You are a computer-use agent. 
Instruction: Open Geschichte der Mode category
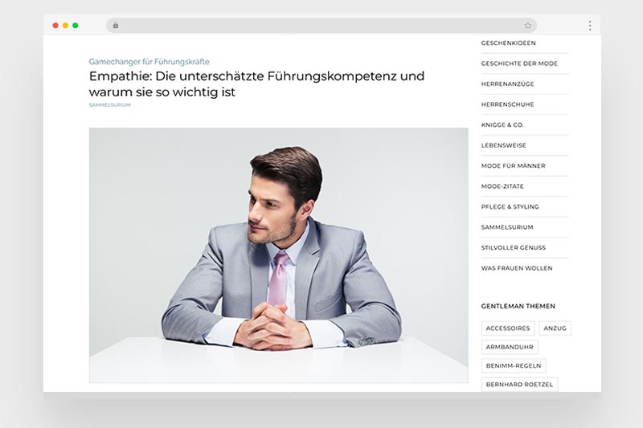(518, 63)
